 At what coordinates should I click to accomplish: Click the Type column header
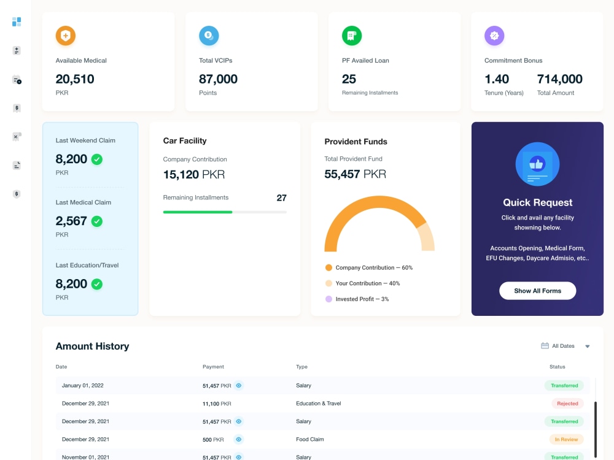[301, 367]
